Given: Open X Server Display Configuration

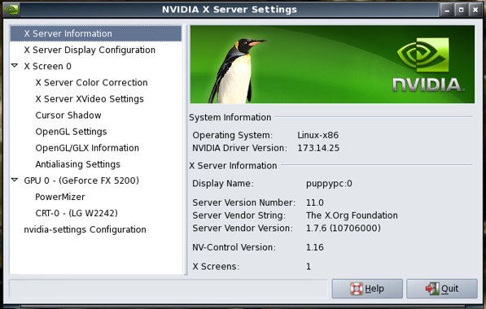Looking at the screenshot, I should coord(90,50).
